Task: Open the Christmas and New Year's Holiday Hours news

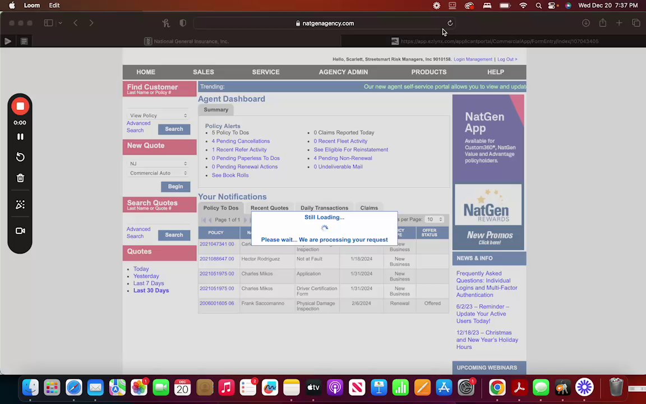Action: pos(487,339)
